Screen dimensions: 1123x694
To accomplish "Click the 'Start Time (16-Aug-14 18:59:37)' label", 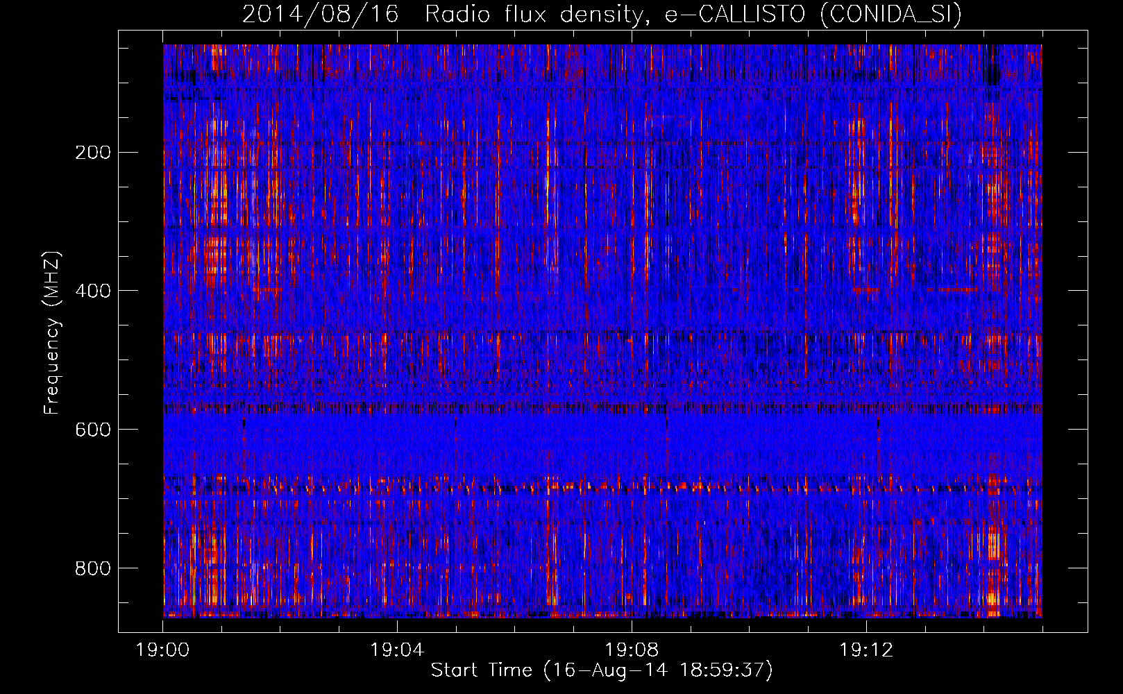I will point(602,670).
